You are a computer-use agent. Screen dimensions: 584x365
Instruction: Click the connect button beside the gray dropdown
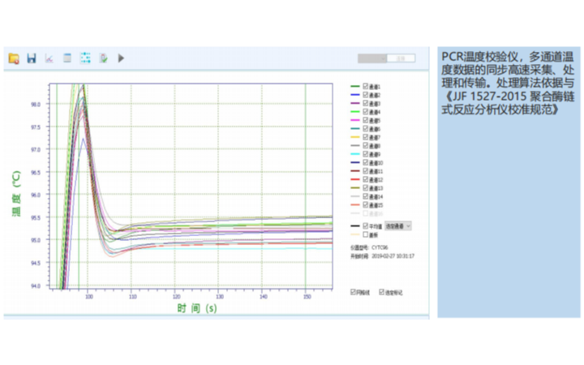tap(401, 58)
